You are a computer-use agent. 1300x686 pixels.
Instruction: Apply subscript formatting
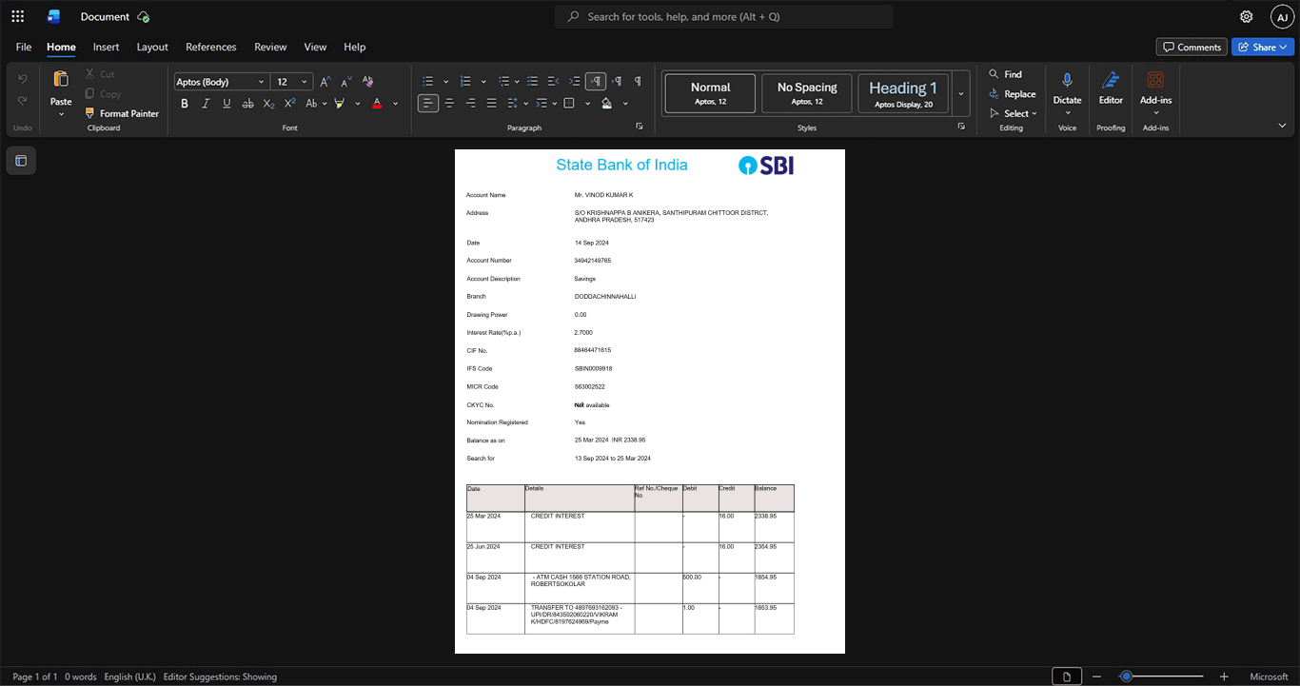268,104
